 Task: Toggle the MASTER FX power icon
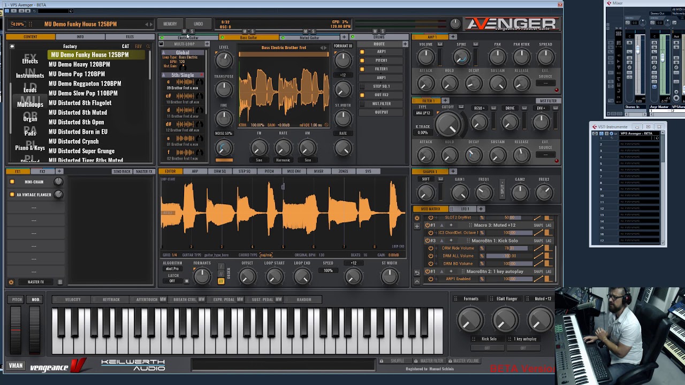click(11, 282)
